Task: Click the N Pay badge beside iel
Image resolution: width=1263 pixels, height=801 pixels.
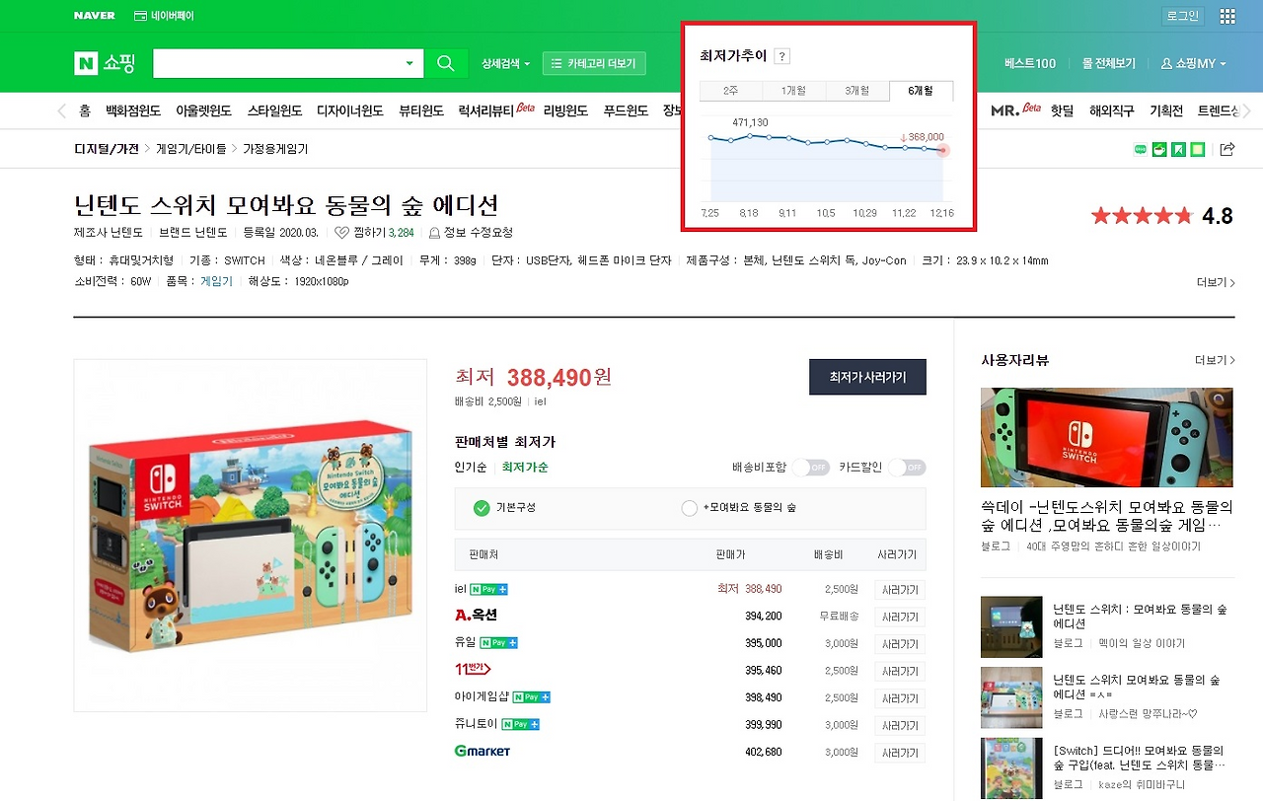Action: (x=488, y=589)
